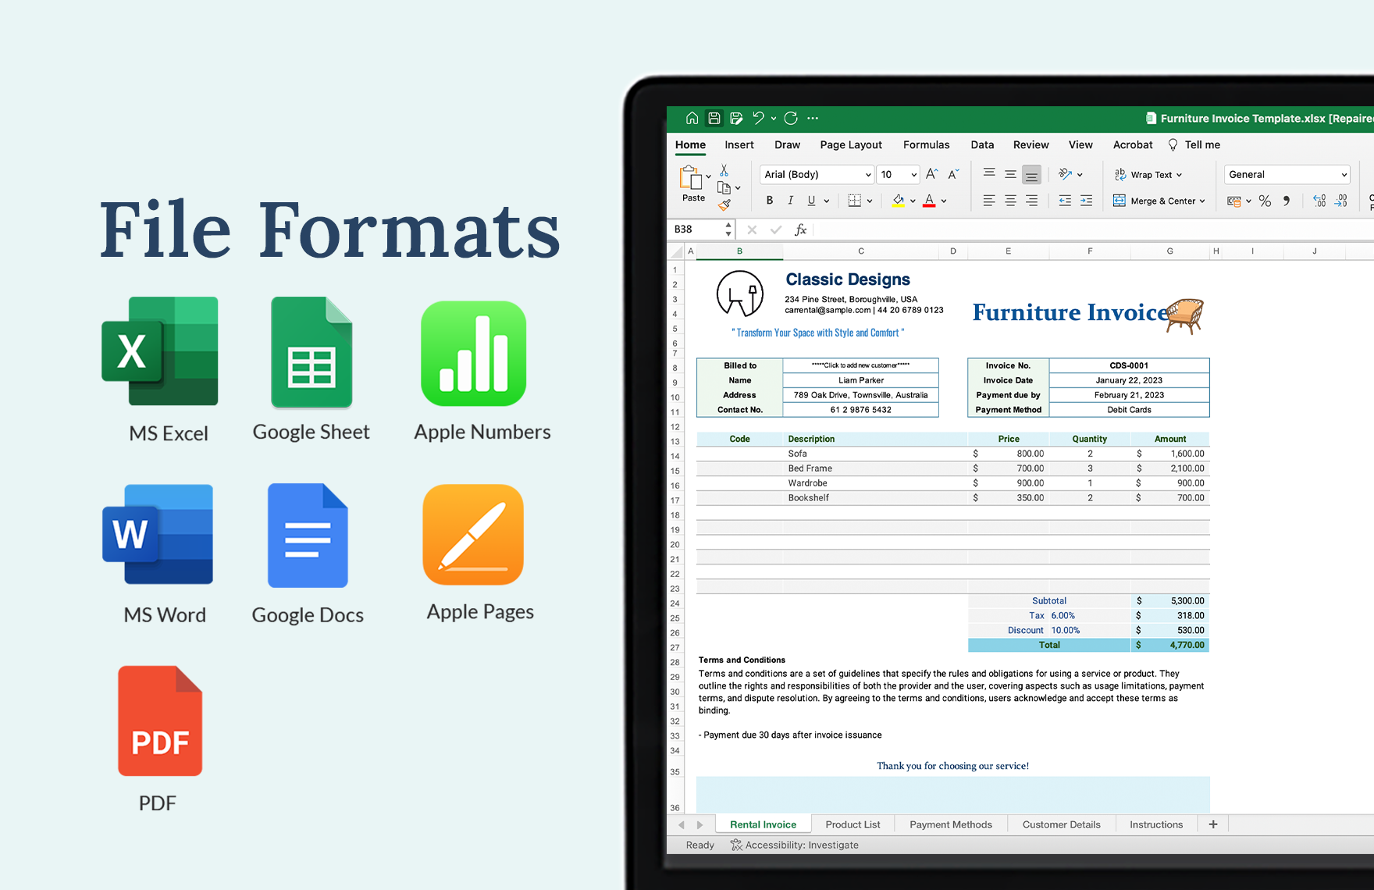Viewport: 1374px width, 890px height.
Task: Toggle align text right
Action: pyautogui.click(x=1031, y=201)
